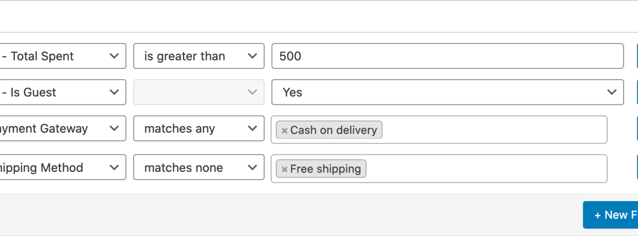Viewport: 638px width, 236px height.
Task: Open the 'matches none' operator dropdown
Action: coord(198,168)
